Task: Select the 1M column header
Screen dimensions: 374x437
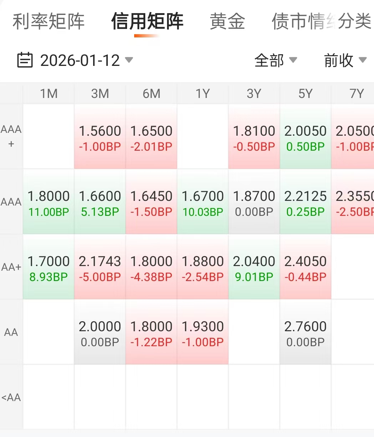Action: [49, 94]
